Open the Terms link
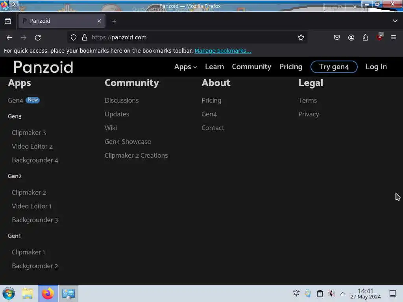Screen dimensions: 403x302 [308, 100]
